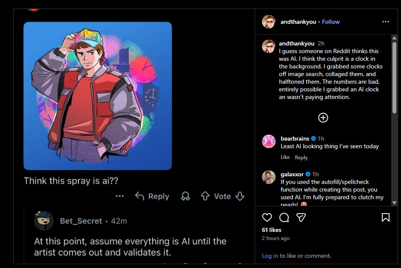Click the verified badge next to bearbrains
401x268 pixels.
[x=313, y=138]
